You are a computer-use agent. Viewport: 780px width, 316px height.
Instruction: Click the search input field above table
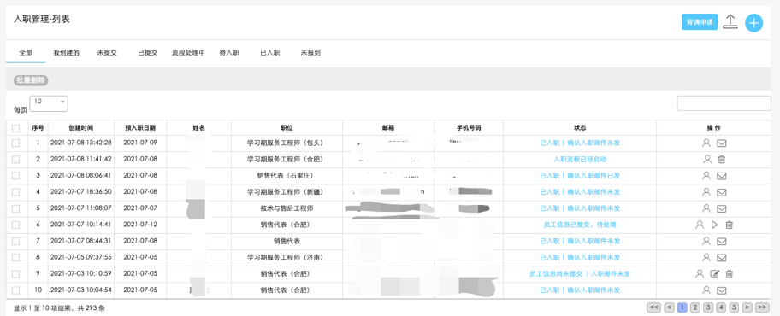click(724, 103)
